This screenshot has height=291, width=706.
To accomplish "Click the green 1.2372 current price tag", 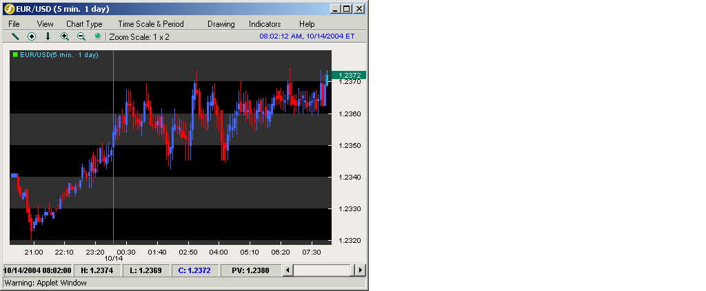I will click(349, 75).
